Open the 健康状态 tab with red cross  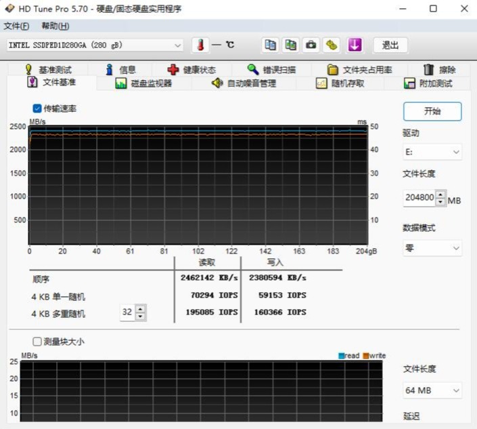click(x=191, y=70)
